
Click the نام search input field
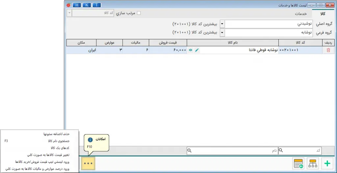coord(234,151)
